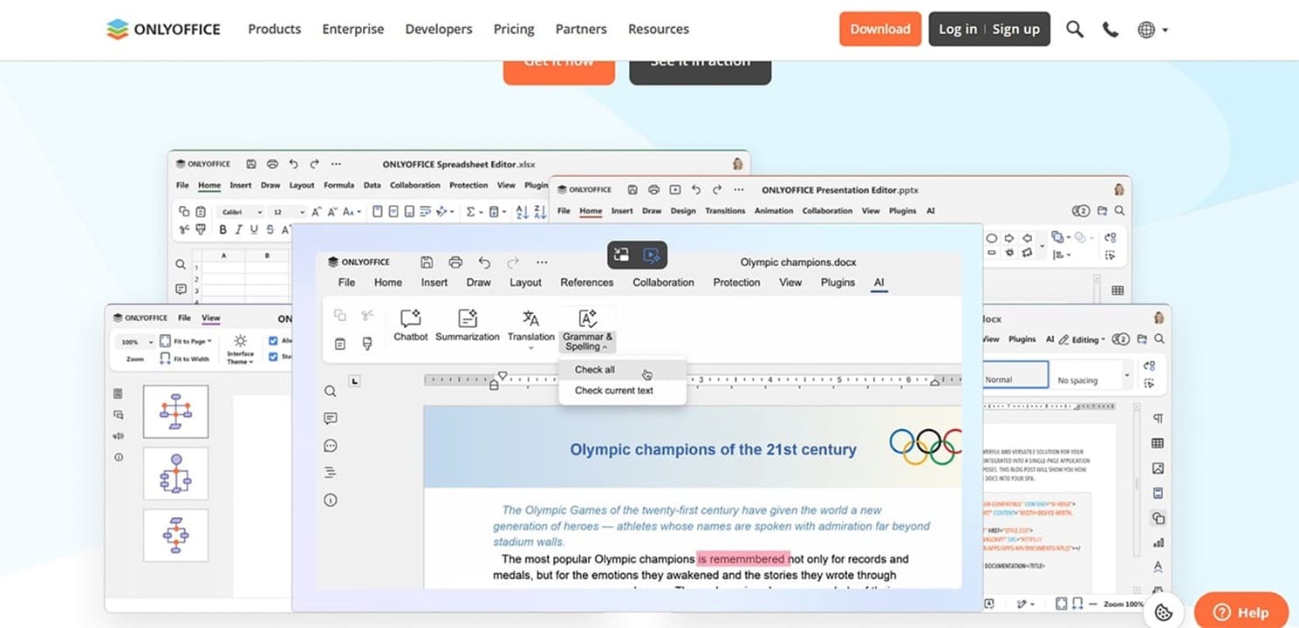This screenshot has width=1299, height=628.
Task: Click Interface Theme sun icon in viewer window
Action: pos(240,341)
